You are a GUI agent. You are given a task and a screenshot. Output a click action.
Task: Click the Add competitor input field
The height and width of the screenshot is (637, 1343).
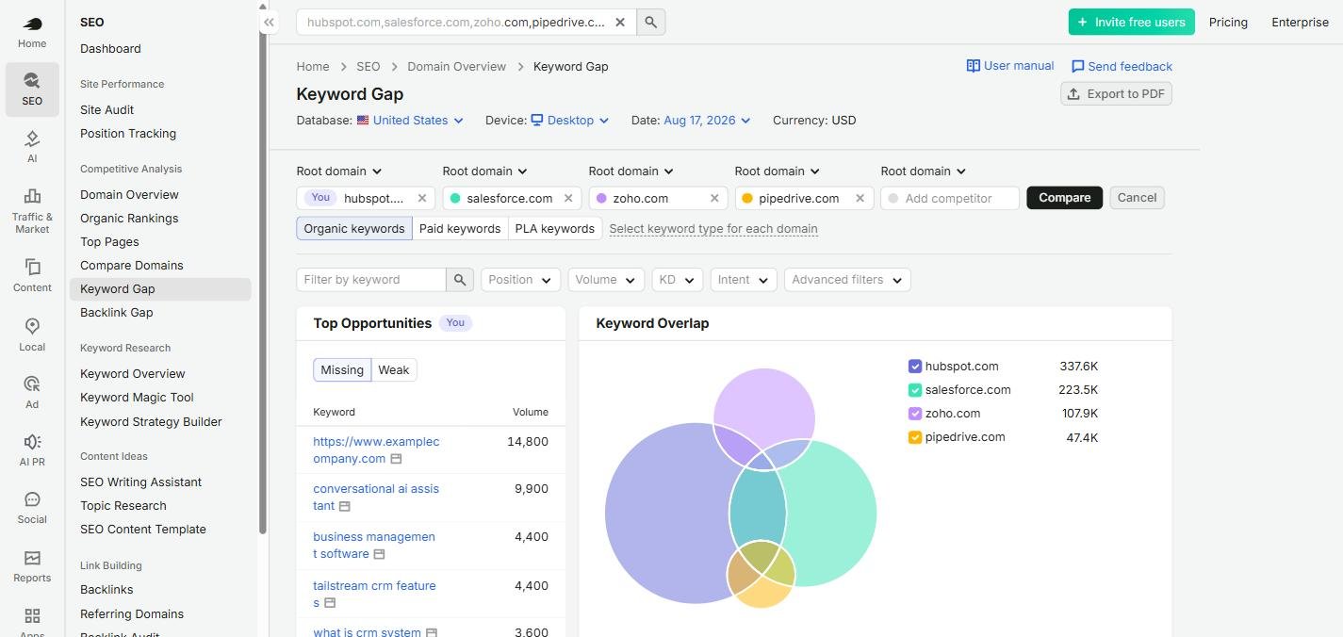point(950,198)
